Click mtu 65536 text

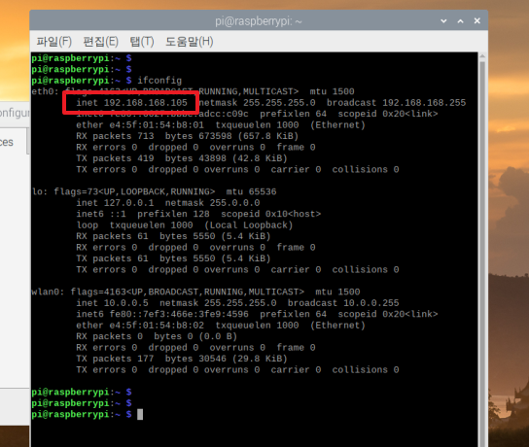(251, 191)
